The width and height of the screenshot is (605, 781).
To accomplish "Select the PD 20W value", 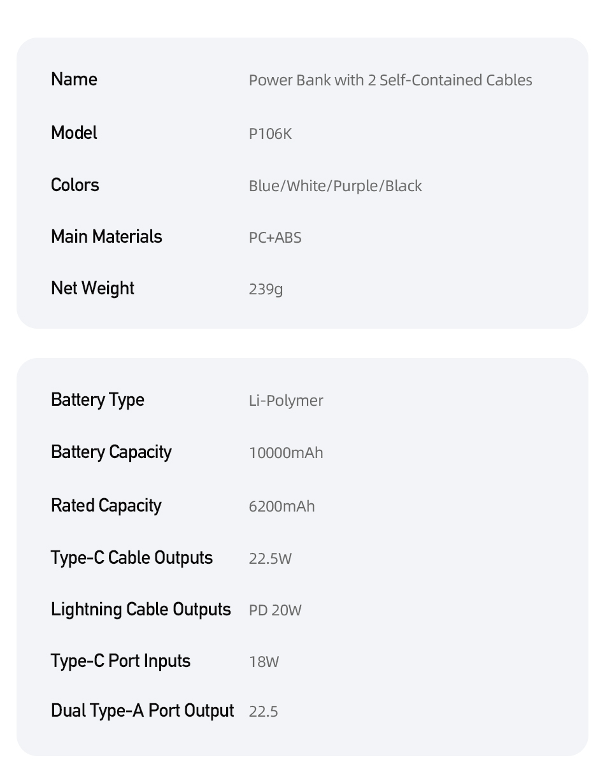I will coord(275,610).
